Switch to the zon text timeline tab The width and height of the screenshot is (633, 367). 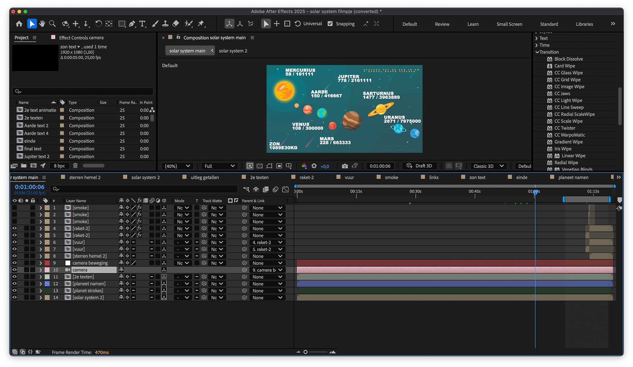tap(477, 177)
